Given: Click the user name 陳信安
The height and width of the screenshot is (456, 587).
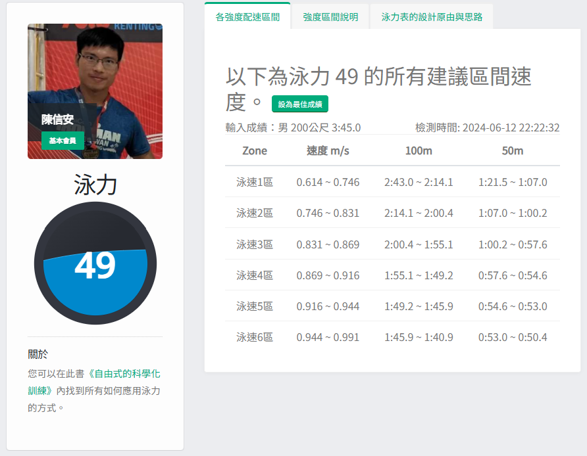Looking at the screenshot, I should [x=57, y=120].
